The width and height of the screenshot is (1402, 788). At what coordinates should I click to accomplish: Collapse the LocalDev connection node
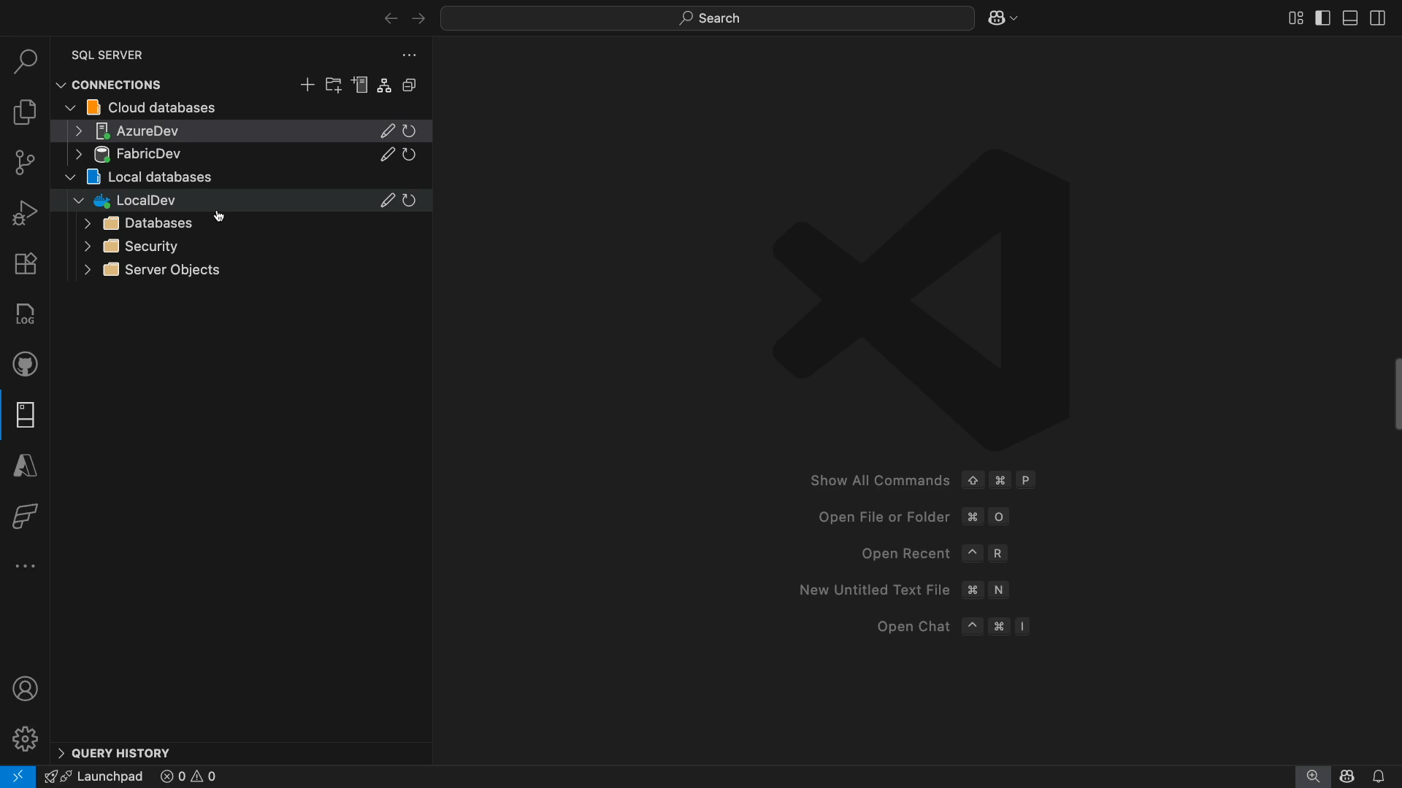[x=79, y=201]
